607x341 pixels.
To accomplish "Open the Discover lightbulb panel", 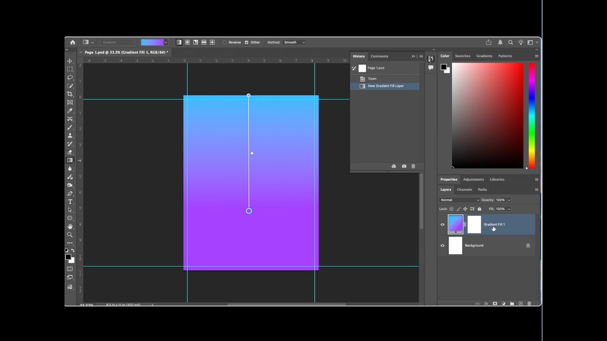I will (521, 42).
